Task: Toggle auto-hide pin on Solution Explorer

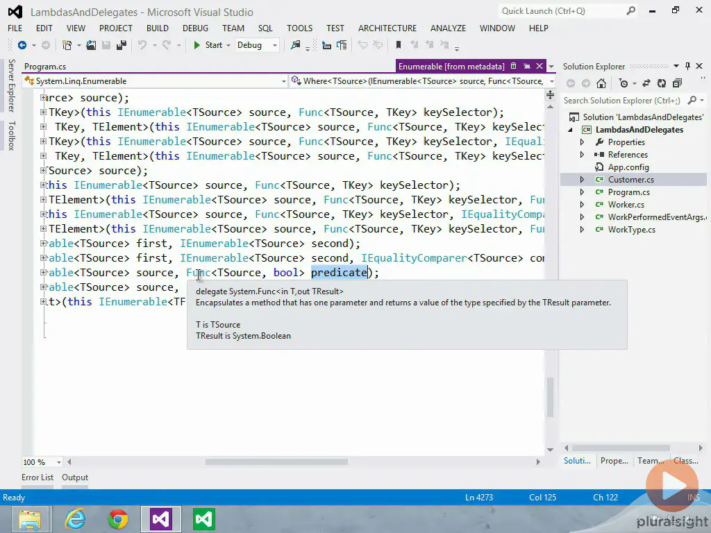Action: point(687,66)
